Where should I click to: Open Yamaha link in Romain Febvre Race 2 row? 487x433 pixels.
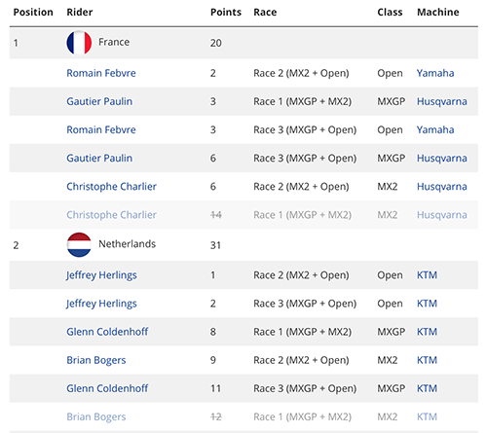[435, 73]
